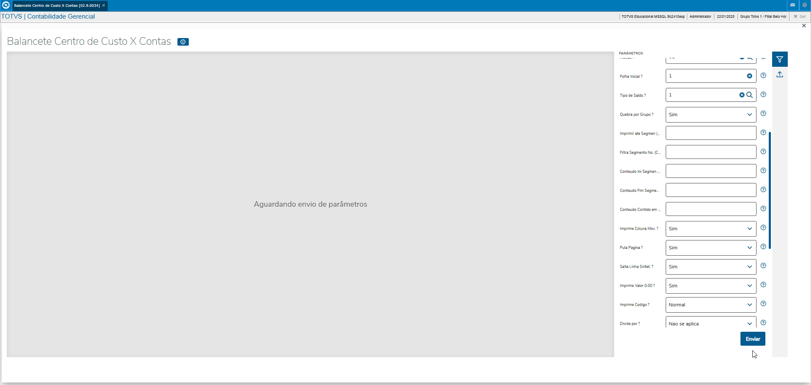Show help for Tipo de Saldo

click(763, 95)
